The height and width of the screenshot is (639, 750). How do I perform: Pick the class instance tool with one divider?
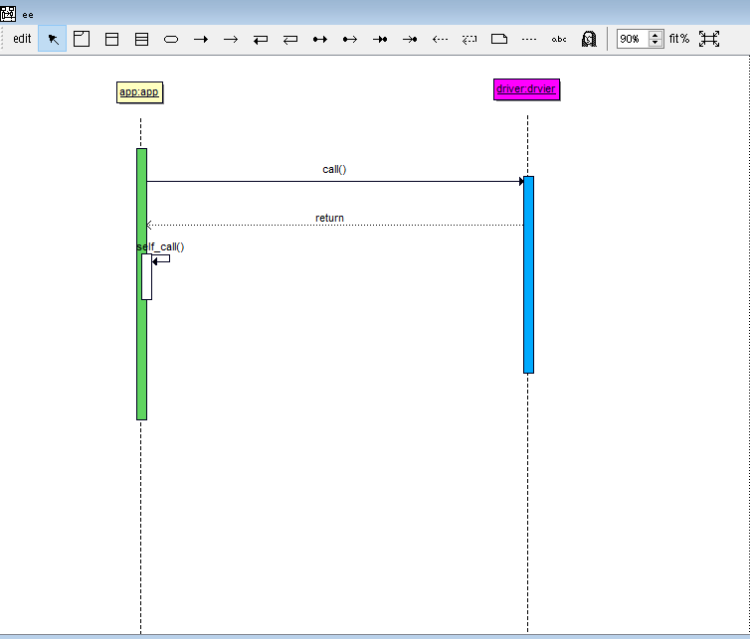pos(112,39)
